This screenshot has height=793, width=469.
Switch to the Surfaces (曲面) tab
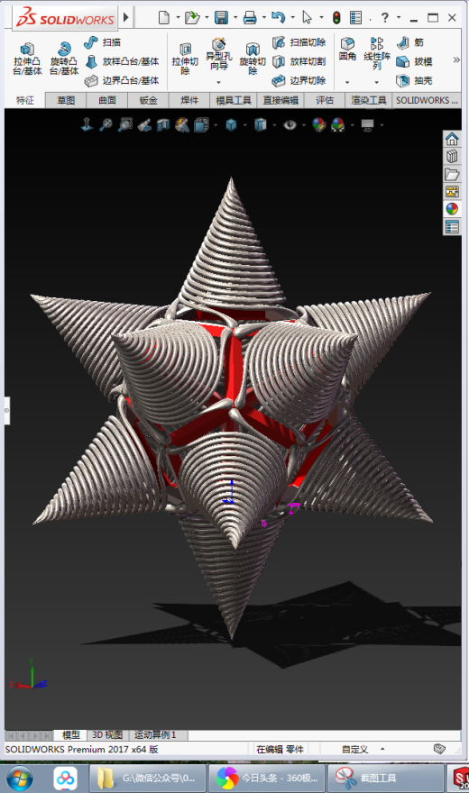click(x=107, y=100)
